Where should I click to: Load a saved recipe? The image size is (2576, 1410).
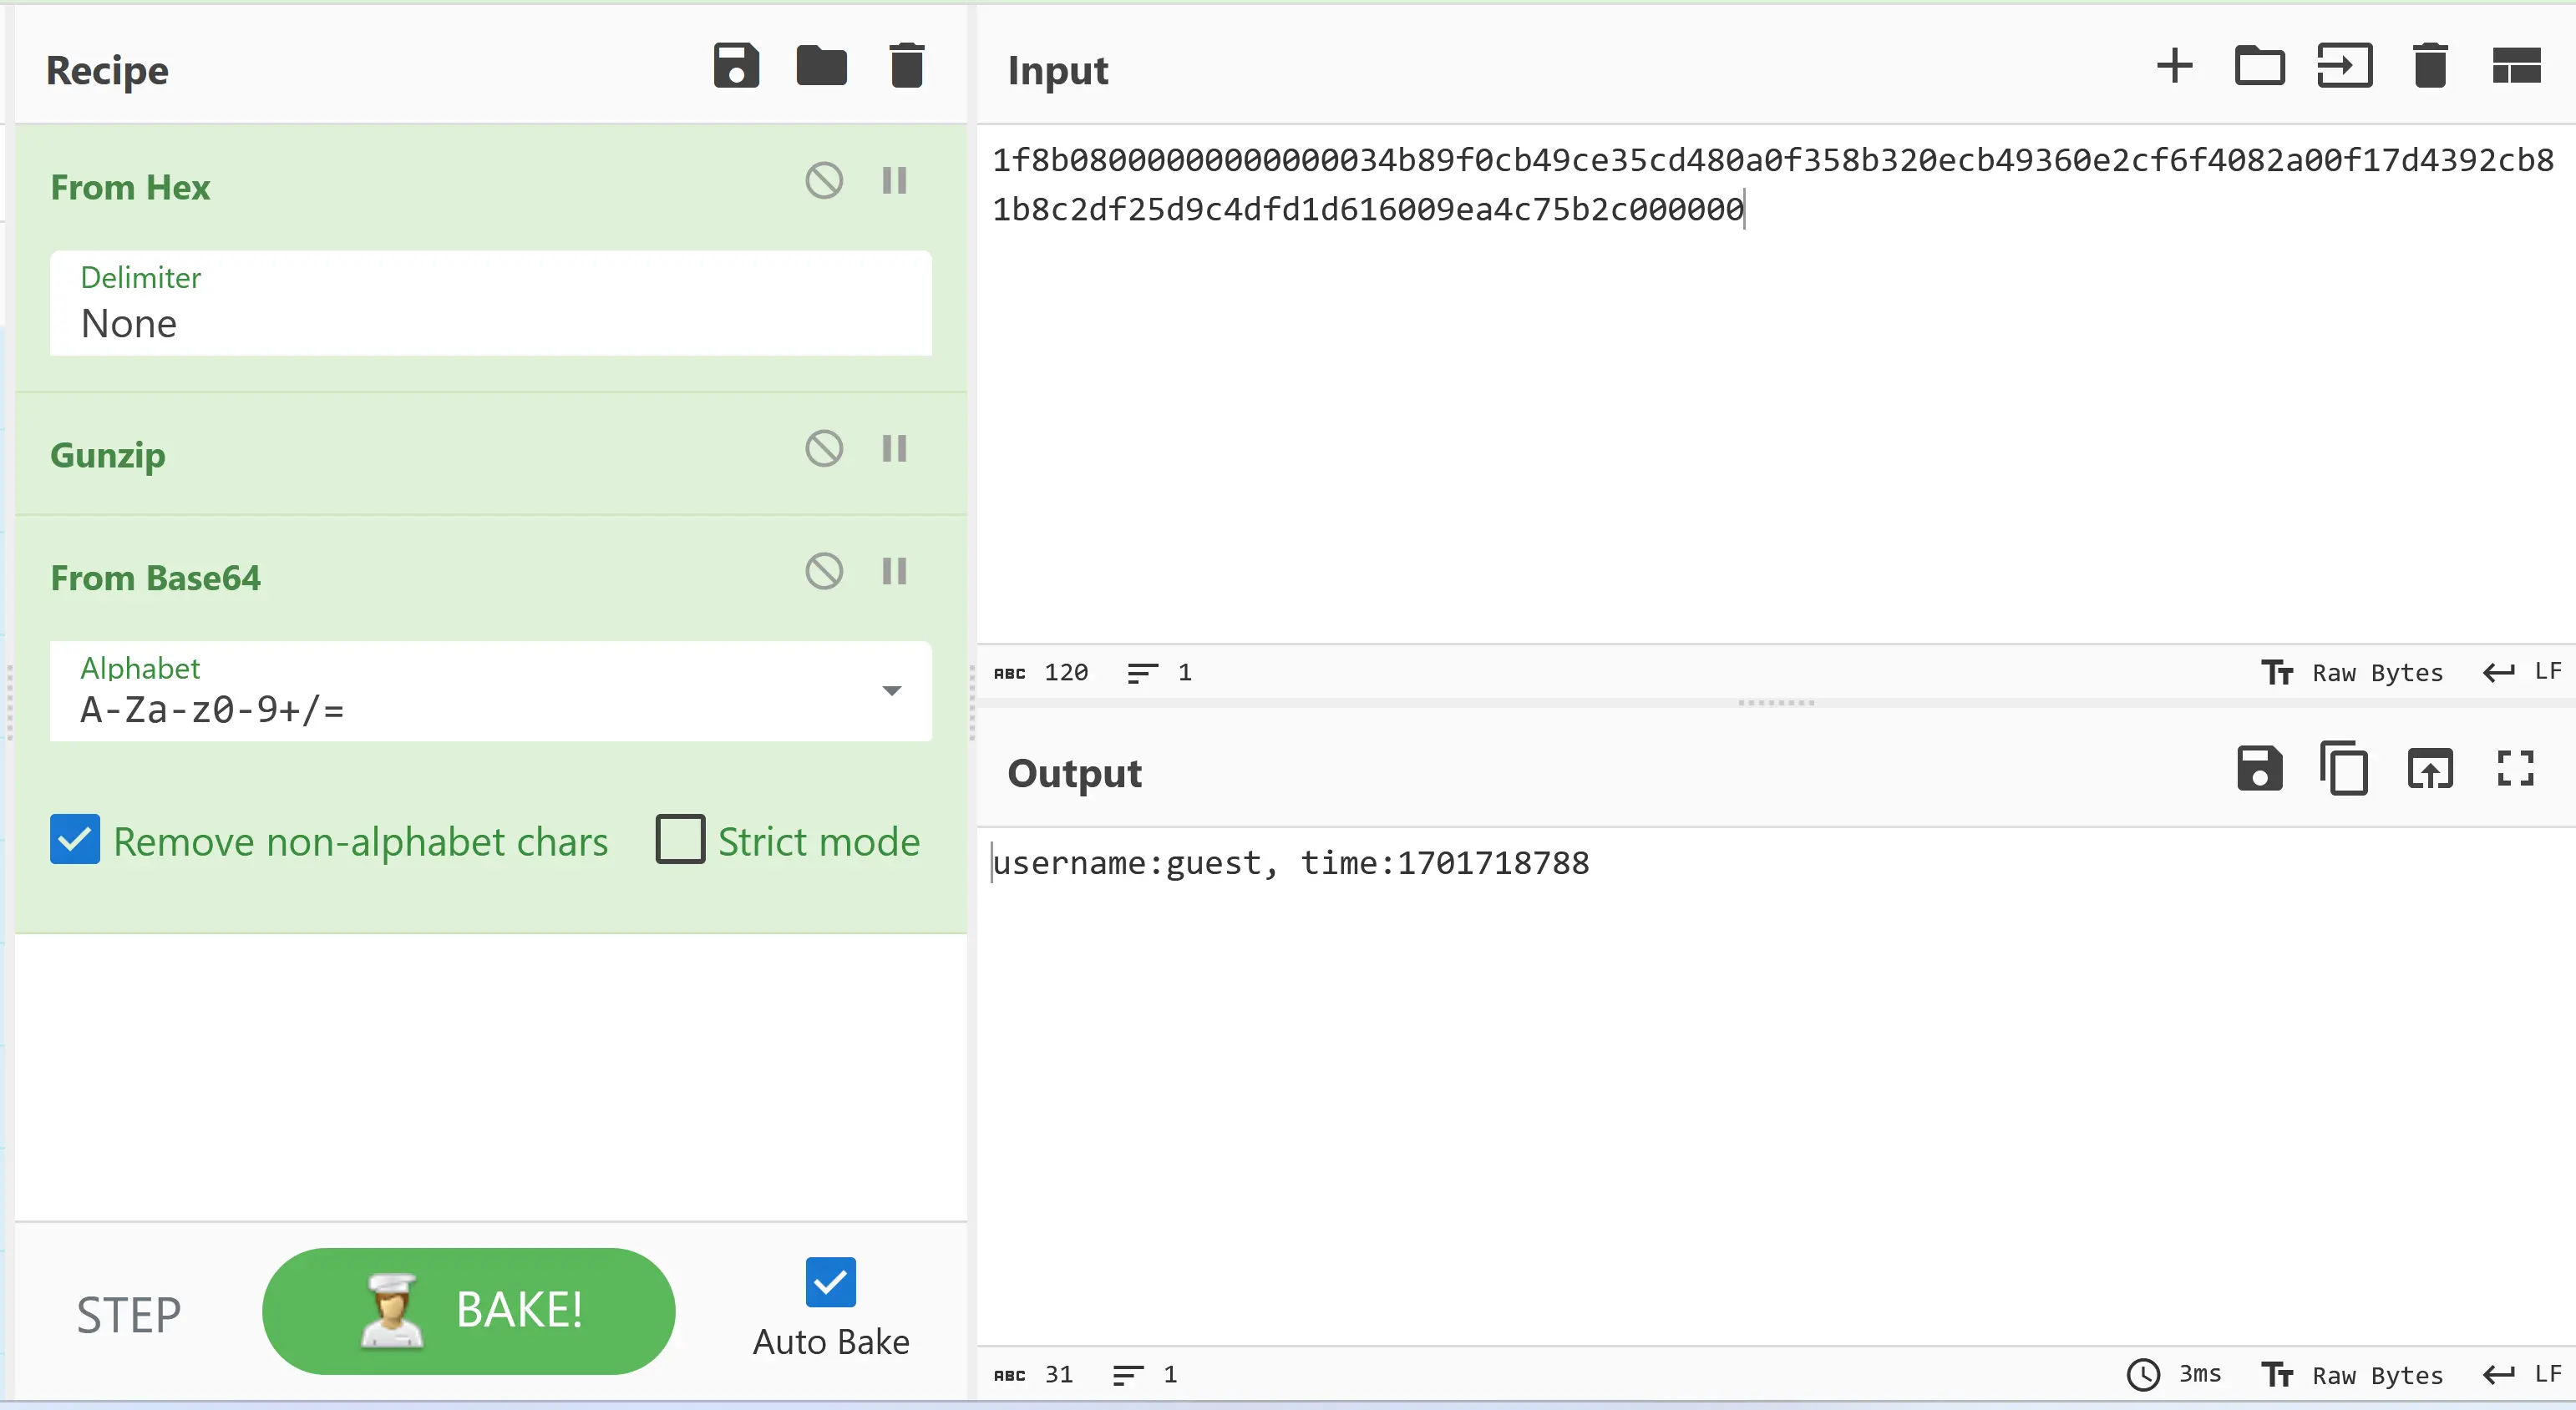(x=821, y=66)
